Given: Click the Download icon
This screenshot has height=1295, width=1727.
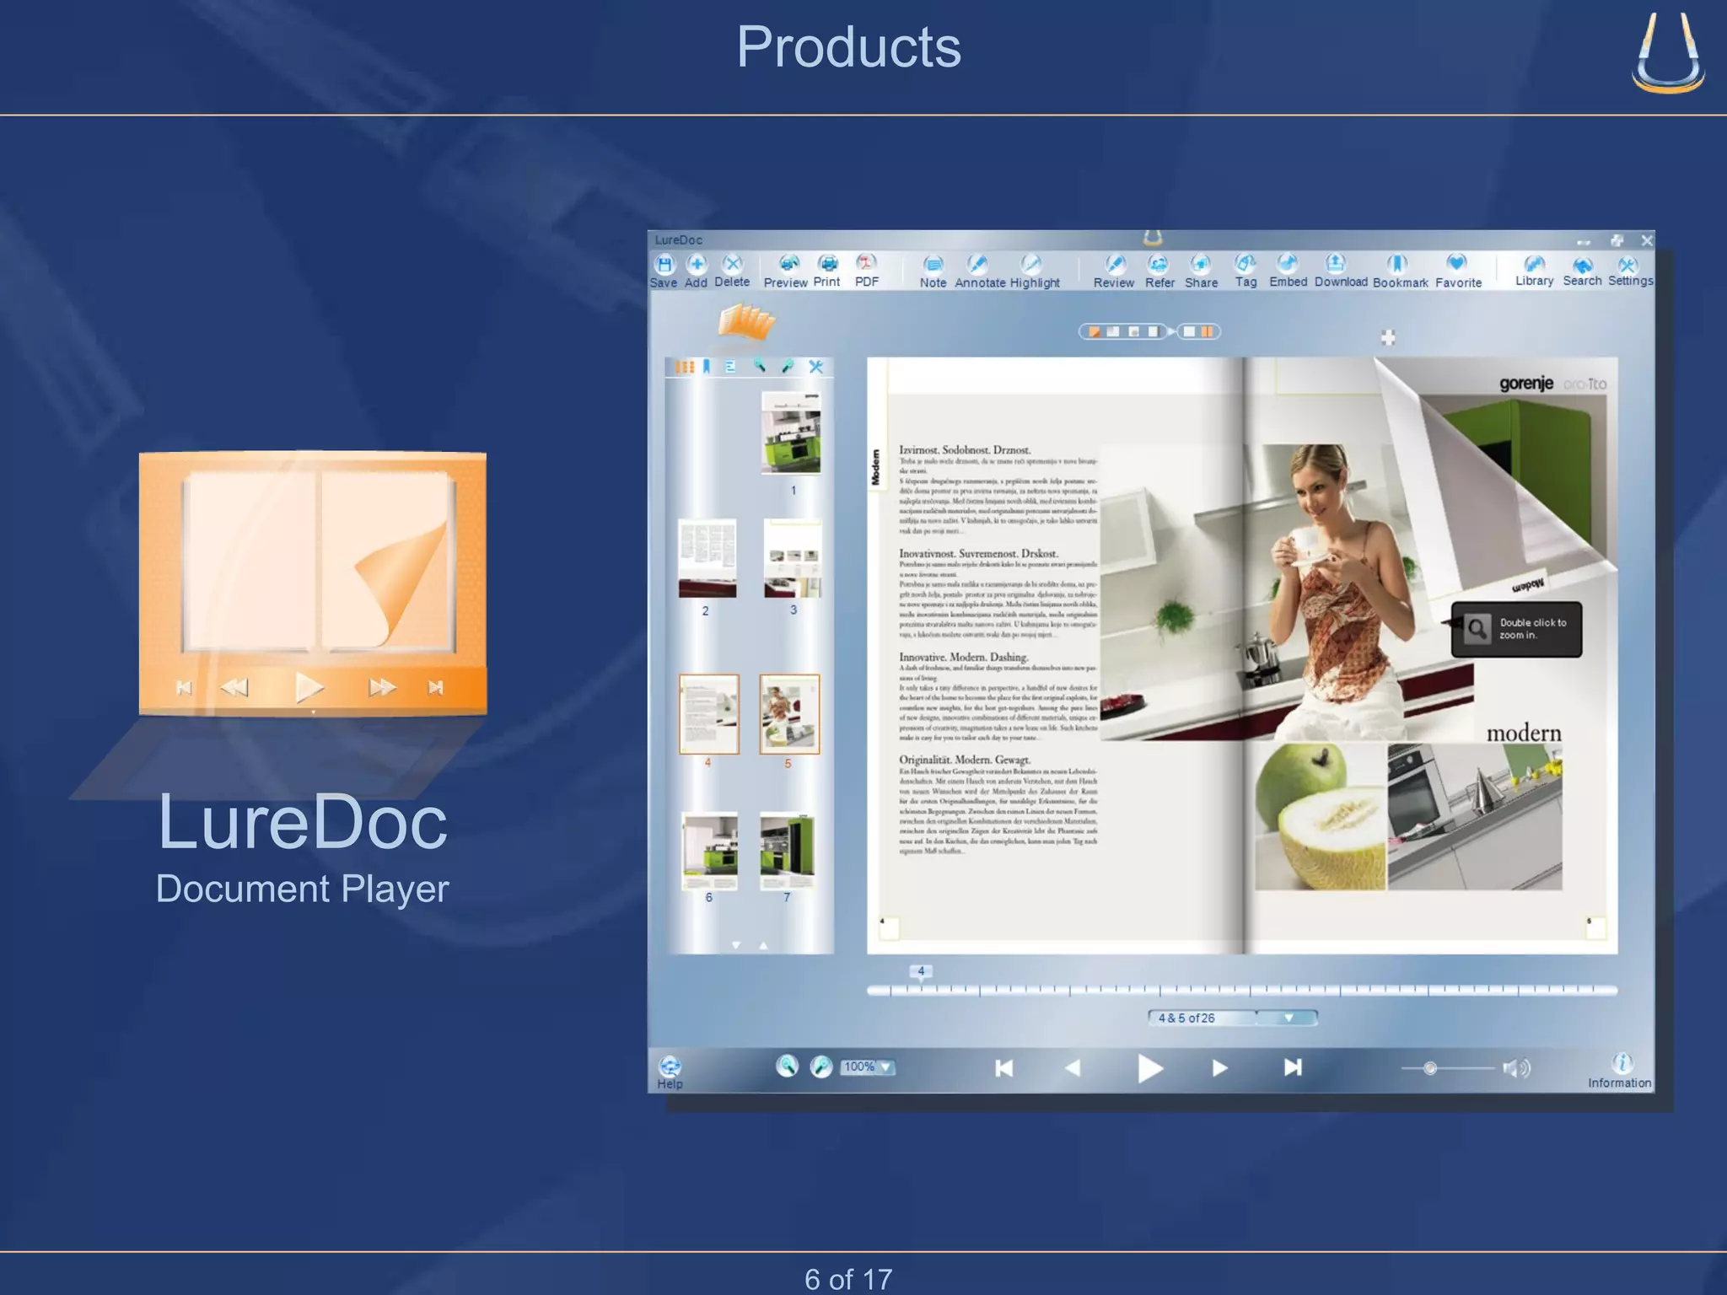Looking at the screenshot, I should coord(1336,264).
